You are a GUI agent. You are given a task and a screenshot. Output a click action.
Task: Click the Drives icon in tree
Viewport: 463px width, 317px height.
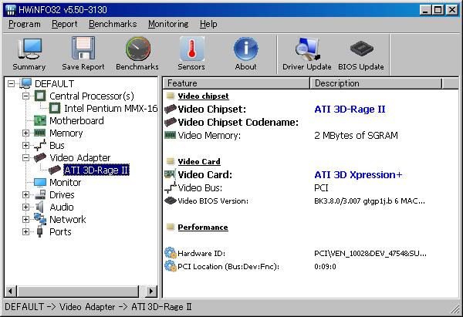point(40,195)
